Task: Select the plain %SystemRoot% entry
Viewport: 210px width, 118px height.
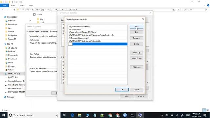Action: 97,29
